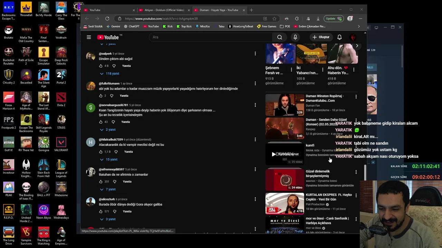
Task: Reply to @alicozturk with Yanıtla
Action: pyautogui.click(x=127, y=211)
